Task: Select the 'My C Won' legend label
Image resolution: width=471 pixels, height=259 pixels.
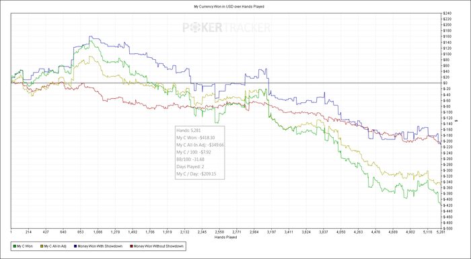Action: point(25,246)
